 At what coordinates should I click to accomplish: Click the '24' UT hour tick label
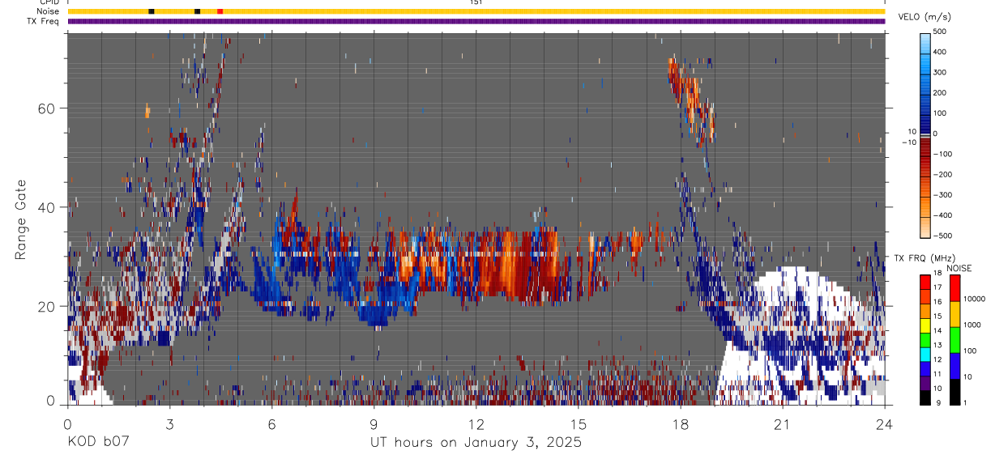[884, 423]
